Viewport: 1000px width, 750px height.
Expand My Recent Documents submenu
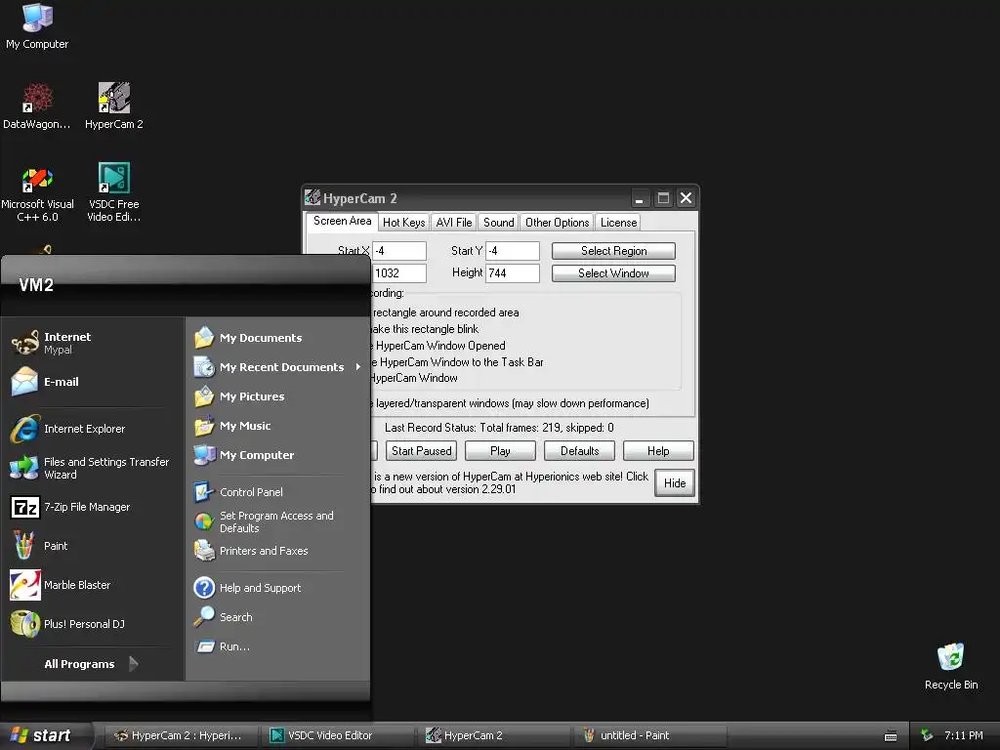point(277,367)
